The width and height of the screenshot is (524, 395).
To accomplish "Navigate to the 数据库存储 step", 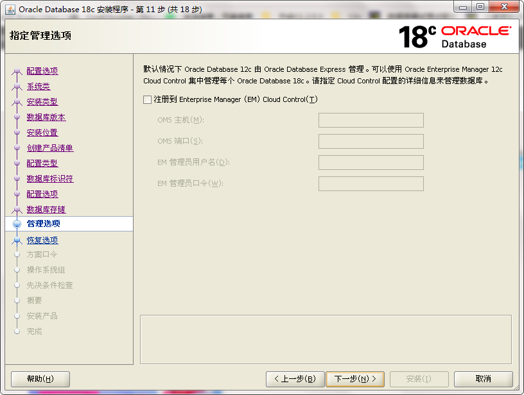I will (x=46, y=210).
